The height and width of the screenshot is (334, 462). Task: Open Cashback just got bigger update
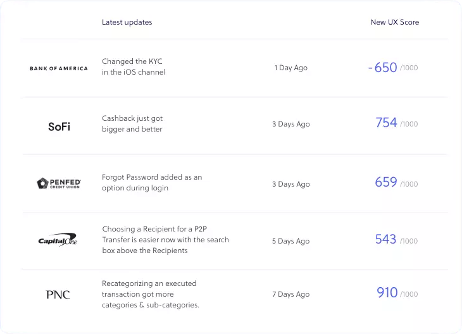132,124
